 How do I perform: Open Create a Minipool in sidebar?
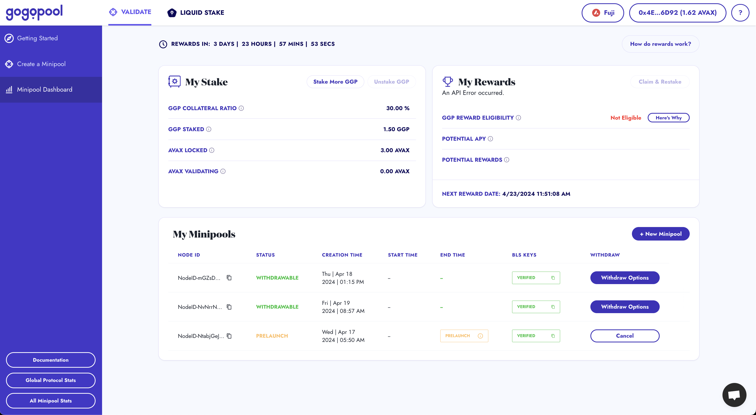pyautogui.click(x=41, y=64)
